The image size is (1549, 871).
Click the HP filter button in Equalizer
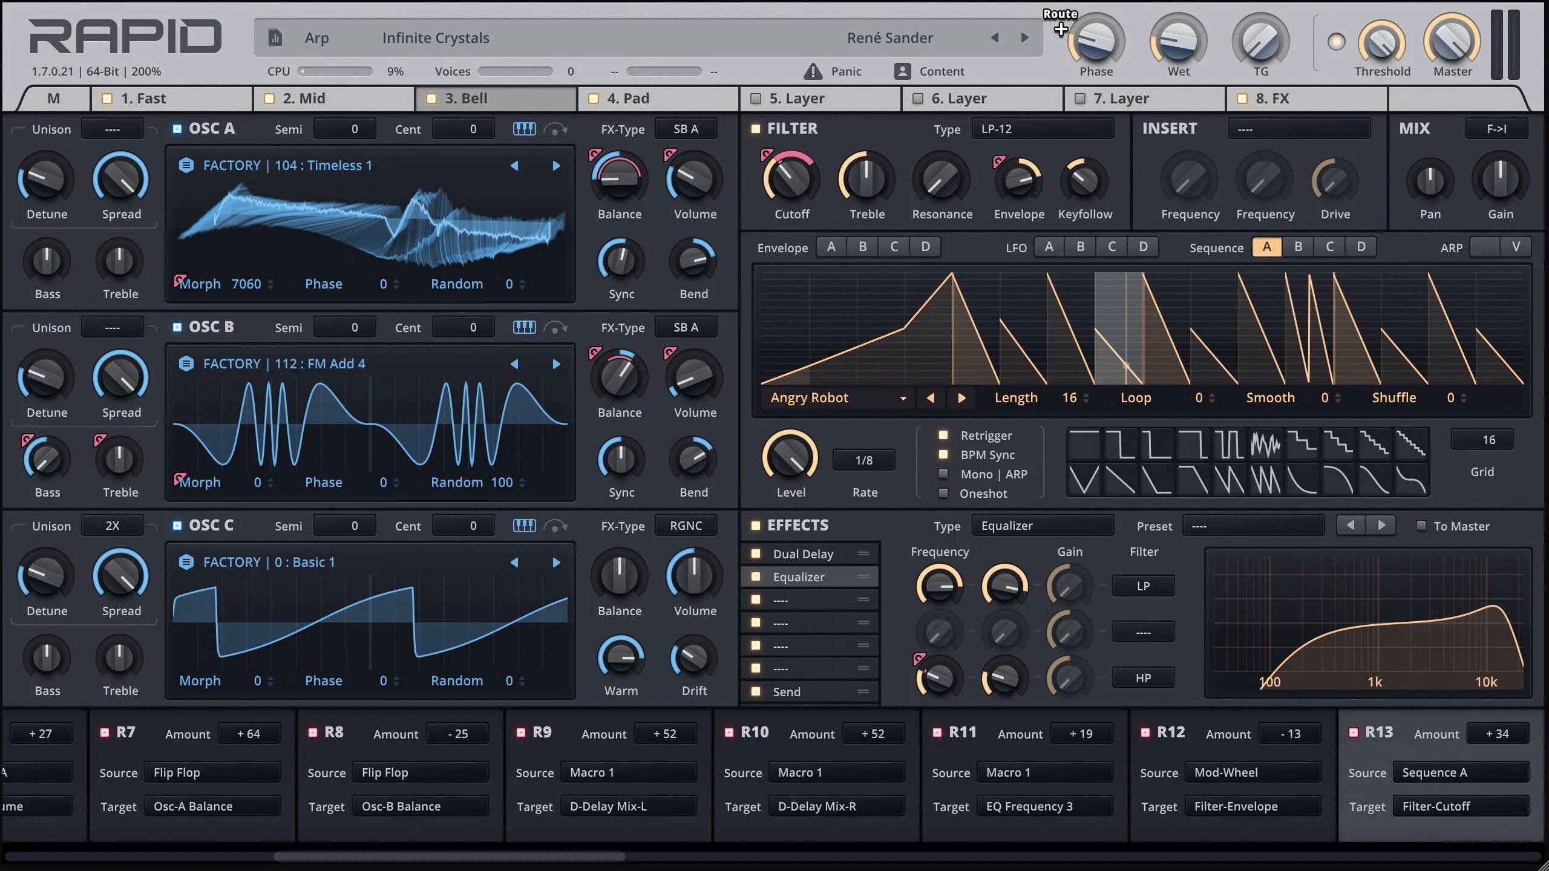[x=1143, y=678]
